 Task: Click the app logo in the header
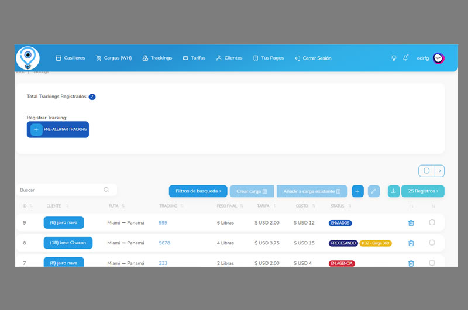pos(27,58)
